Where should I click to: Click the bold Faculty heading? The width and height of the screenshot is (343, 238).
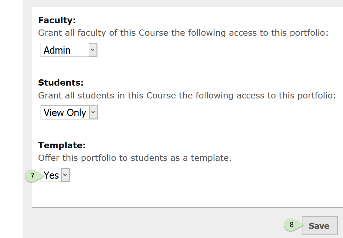[x=57, y=20]
